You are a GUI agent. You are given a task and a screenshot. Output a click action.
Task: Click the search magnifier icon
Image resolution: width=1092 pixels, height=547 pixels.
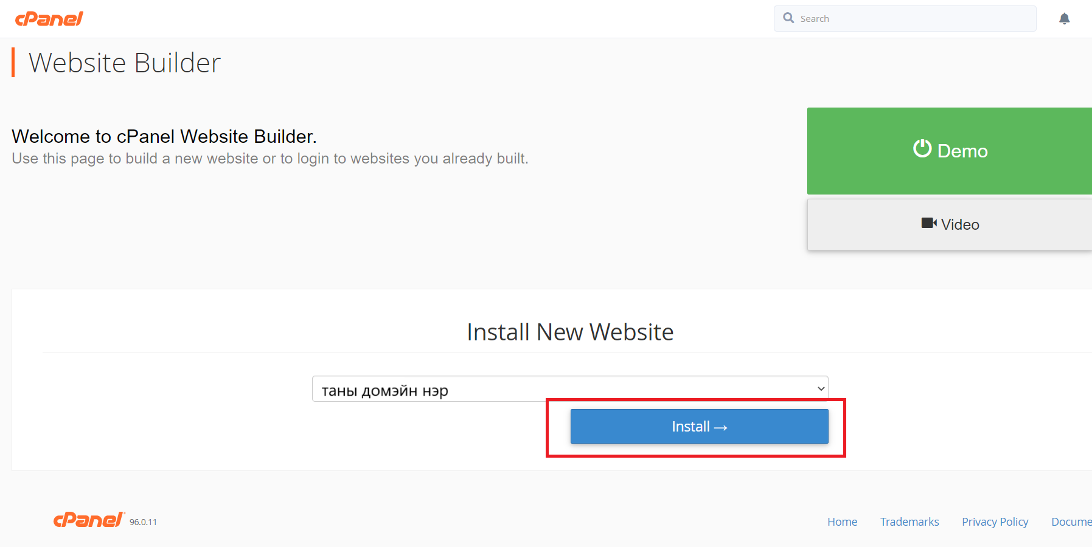click(x=788, y=18)
